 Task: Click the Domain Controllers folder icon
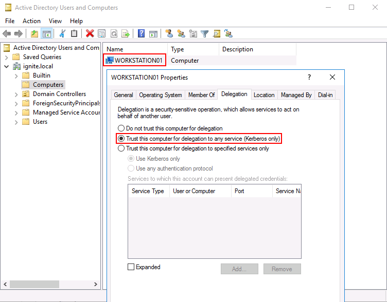[x=26, y=94]
